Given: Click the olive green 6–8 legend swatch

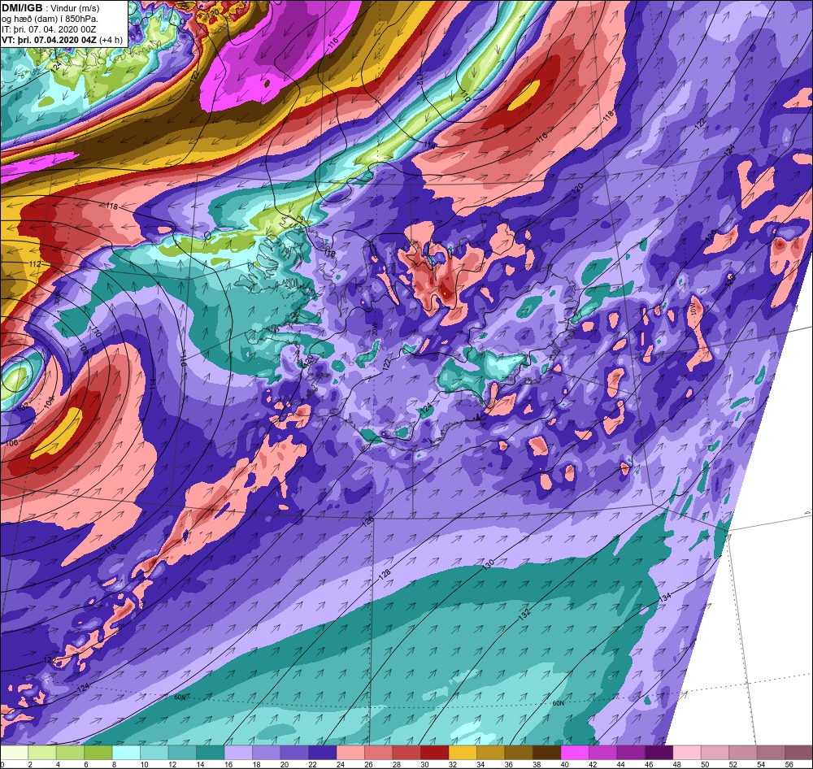Looking at the screenshot, I should [x=98, y=751].
